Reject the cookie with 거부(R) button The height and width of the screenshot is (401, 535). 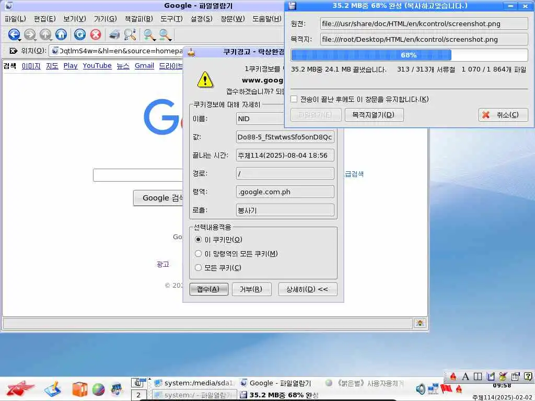(x=251, y=289)
